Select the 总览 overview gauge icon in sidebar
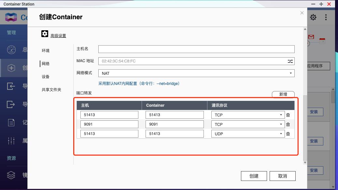 tap(11, 49)
